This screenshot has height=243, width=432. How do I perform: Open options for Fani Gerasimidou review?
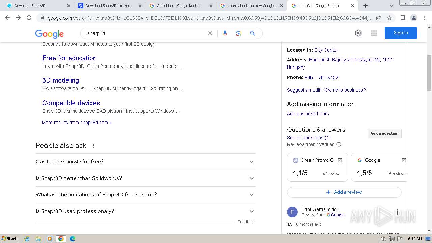pos(398,212)
